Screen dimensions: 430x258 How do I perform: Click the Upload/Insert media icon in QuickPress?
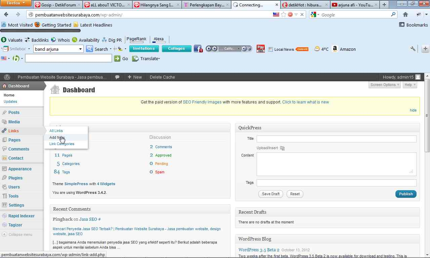click(x=282, y=148)
